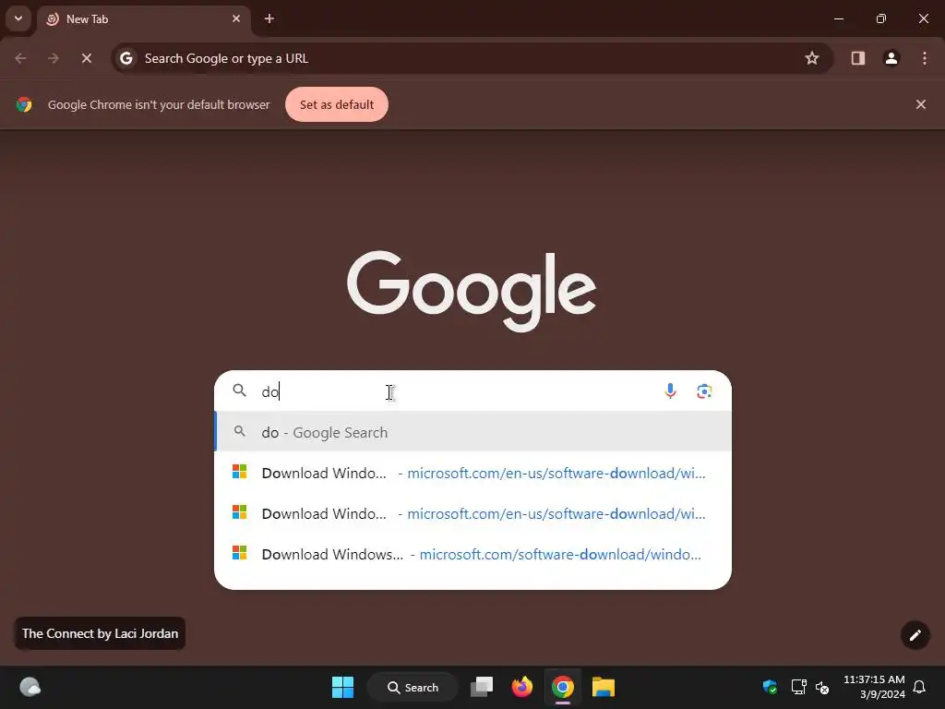Viewport: 945px width, 709px height.
Task: Open the tab search dropdown arrow
Action: click(x=18, y=18)
